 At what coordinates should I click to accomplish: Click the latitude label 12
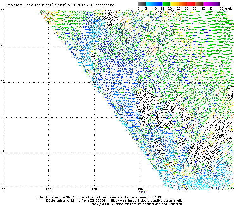pos(3,151)
